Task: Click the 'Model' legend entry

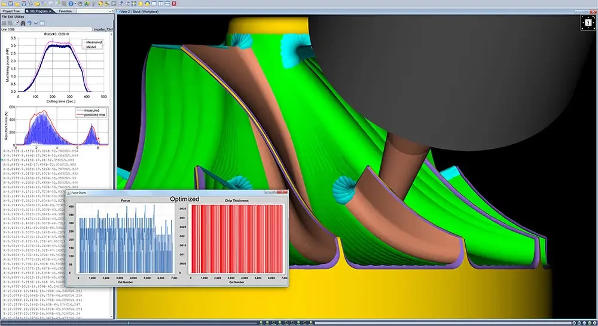Action: (x=91, y=47)
